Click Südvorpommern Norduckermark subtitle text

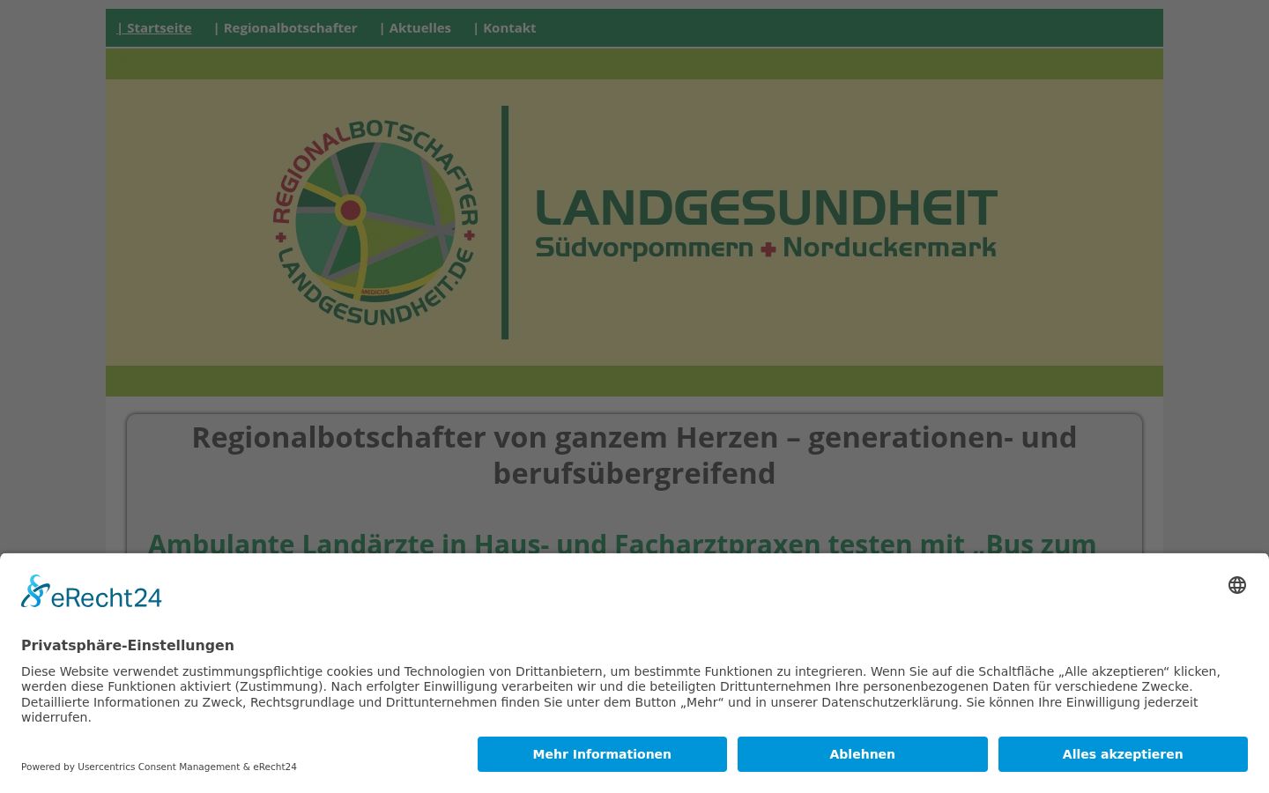tap(766, 248)
